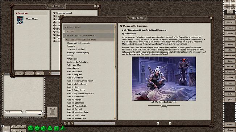Open Before and After page
This screenshot has height=132, width=236.
click(x=74, y=65)
